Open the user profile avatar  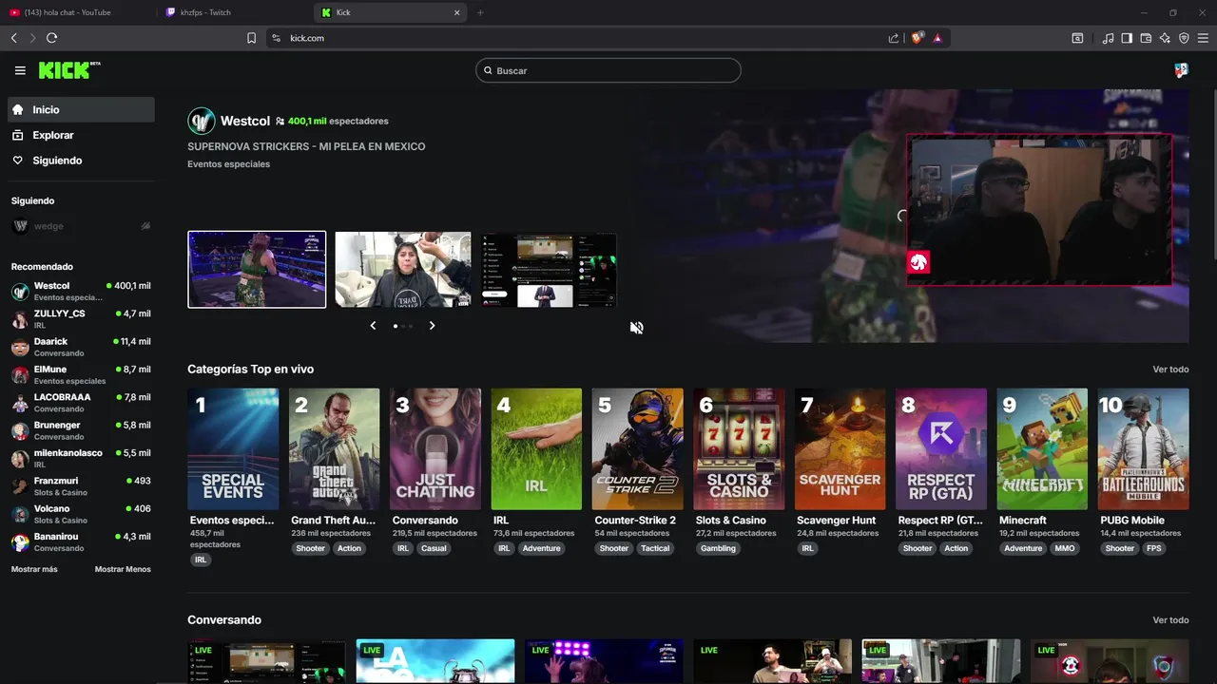point(1181,70)
